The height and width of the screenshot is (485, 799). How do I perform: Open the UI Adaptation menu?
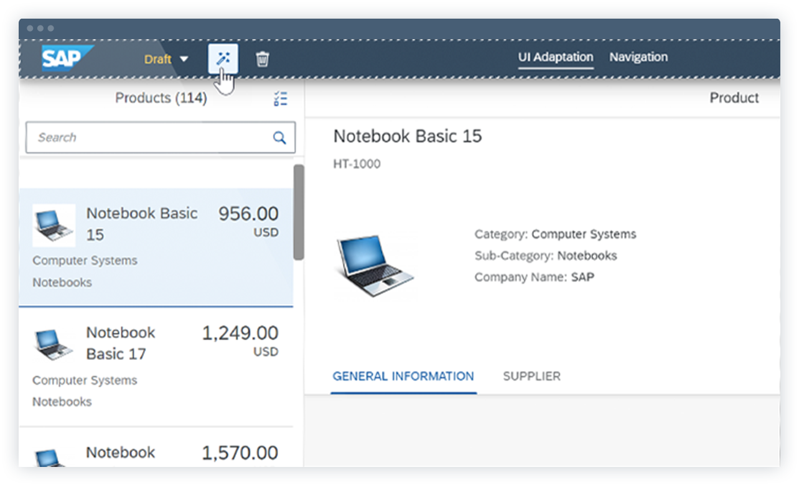click(x=556, y=57)
